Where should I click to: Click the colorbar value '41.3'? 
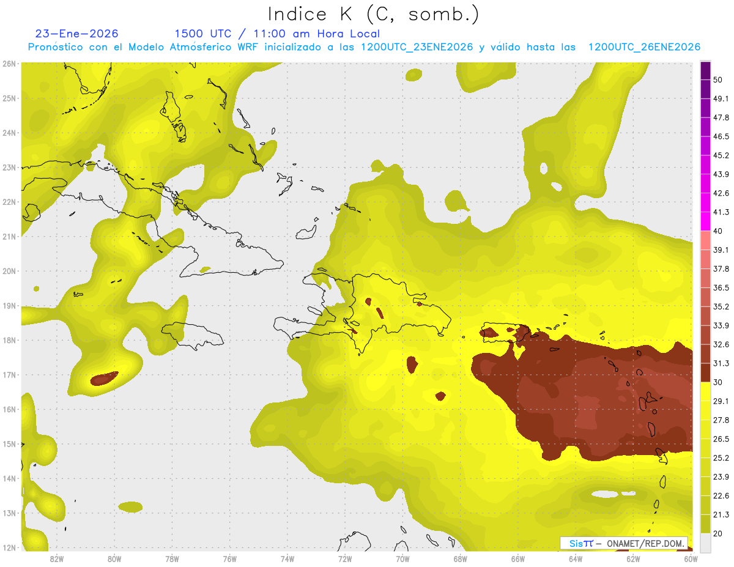point(721,212)
